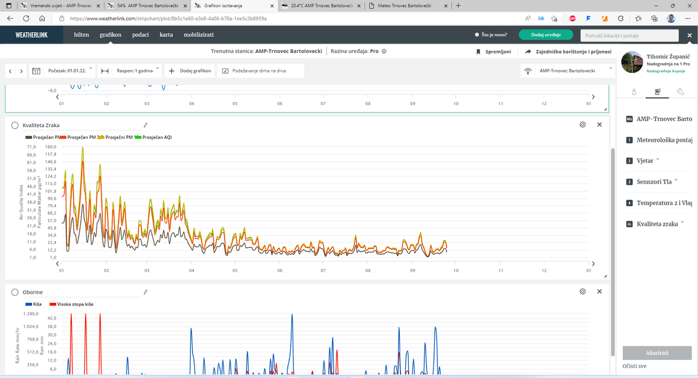Image resolution: width=698 pixels, height=378 pixels.
Task: Open settings gear for Oborine chart
Action: [x=582, y=291]
